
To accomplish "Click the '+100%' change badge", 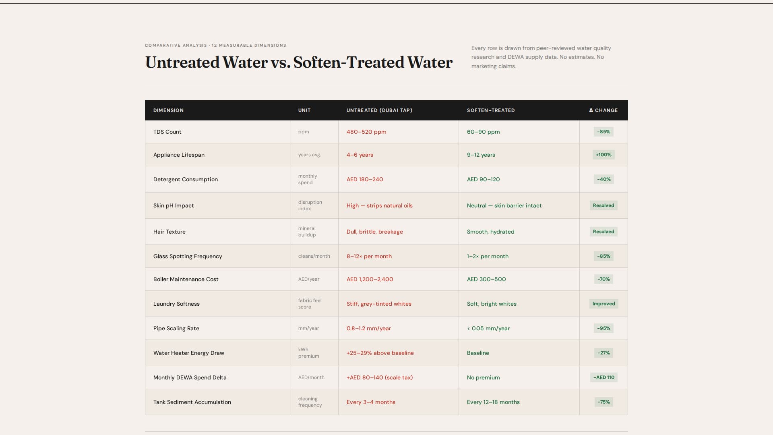I will coord(604,155).
